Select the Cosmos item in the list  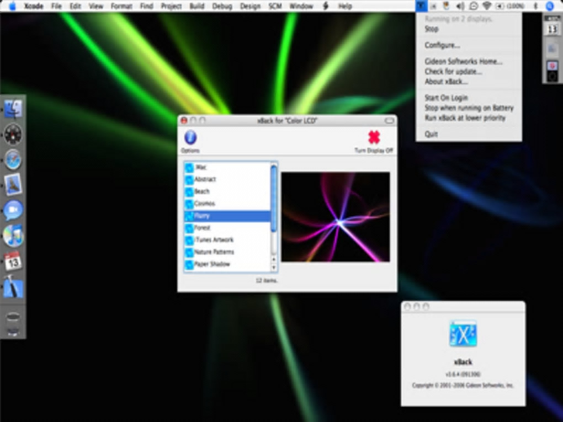tap(204, 204)
